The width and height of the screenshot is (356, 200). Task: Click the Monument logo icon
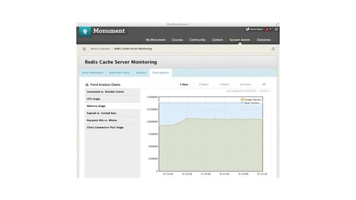[85, 32]
